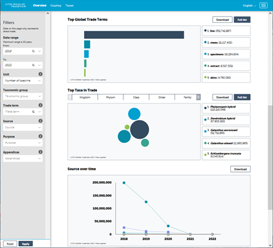Viewport: 273px width, 248px height.
Task: Click the search icon in From year
Action: [33, 51]
